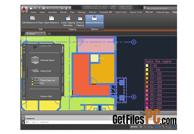
Task: Toggle auto-hide on the Tool Palettes panel
Action: coord(24,49)
